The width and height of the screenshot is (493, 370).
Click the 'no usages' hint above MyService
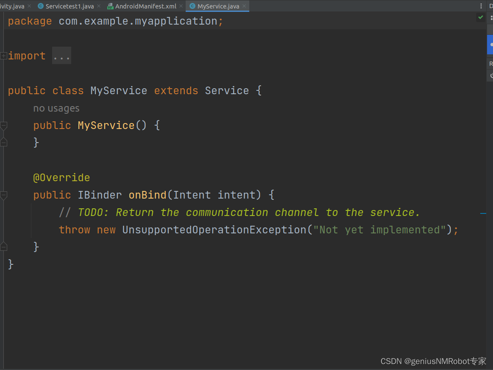[56, 108]
